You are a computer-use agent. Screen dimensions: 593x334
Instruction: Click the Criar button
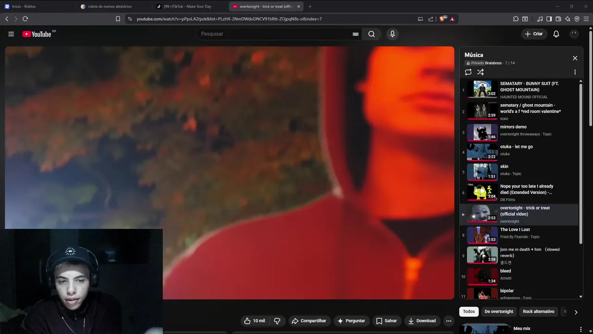click(x=534, y=34)
